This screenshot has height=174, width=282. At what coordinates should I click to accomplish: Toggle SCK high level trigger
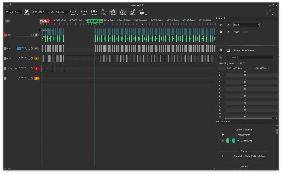[22, 48]
